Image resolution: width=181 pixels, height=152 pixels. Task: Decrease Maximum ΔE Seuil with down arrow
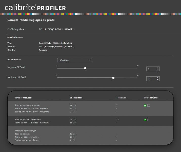[158, 80]
